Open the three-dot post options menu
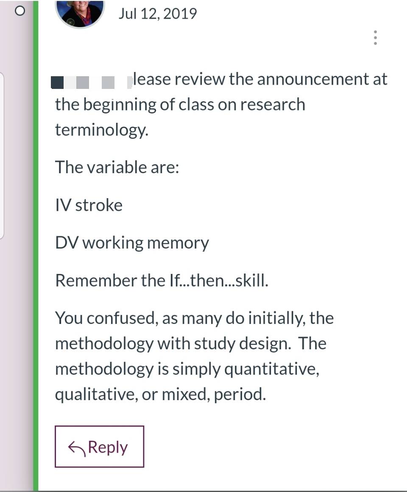407x492 pixels. (x=375, y=38)
